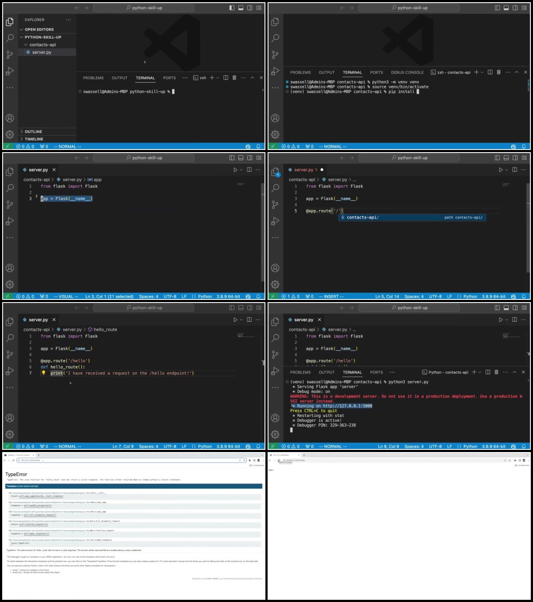Open notifications bell in the hello_route window status bar
The image size is (533, 602).
click(x=258, y=446)
